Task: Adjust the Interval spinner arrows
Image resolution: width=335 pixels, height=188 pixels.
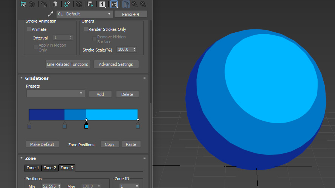Action: point(70,38)
